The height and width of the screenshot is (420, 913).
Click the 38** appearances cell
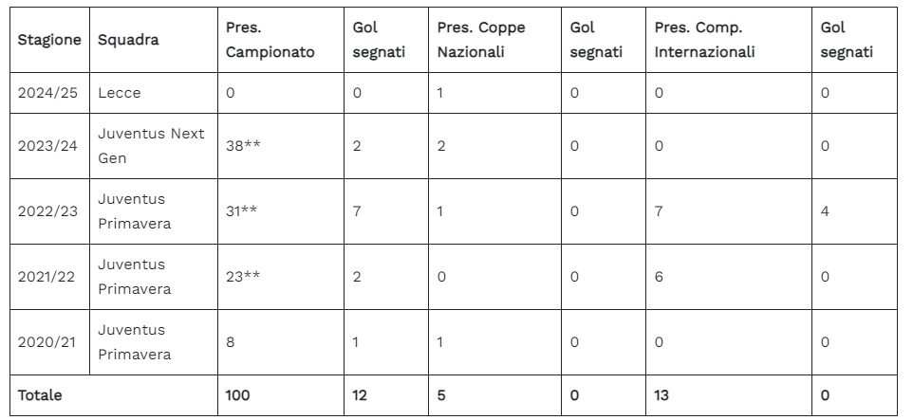(242, 146)
